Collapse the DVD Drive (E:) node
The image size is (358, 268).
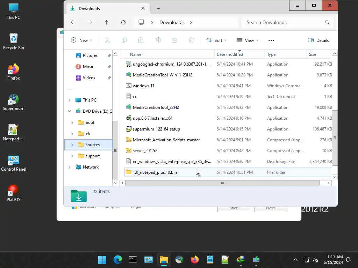pyautogui.click(x=70, y=111)
